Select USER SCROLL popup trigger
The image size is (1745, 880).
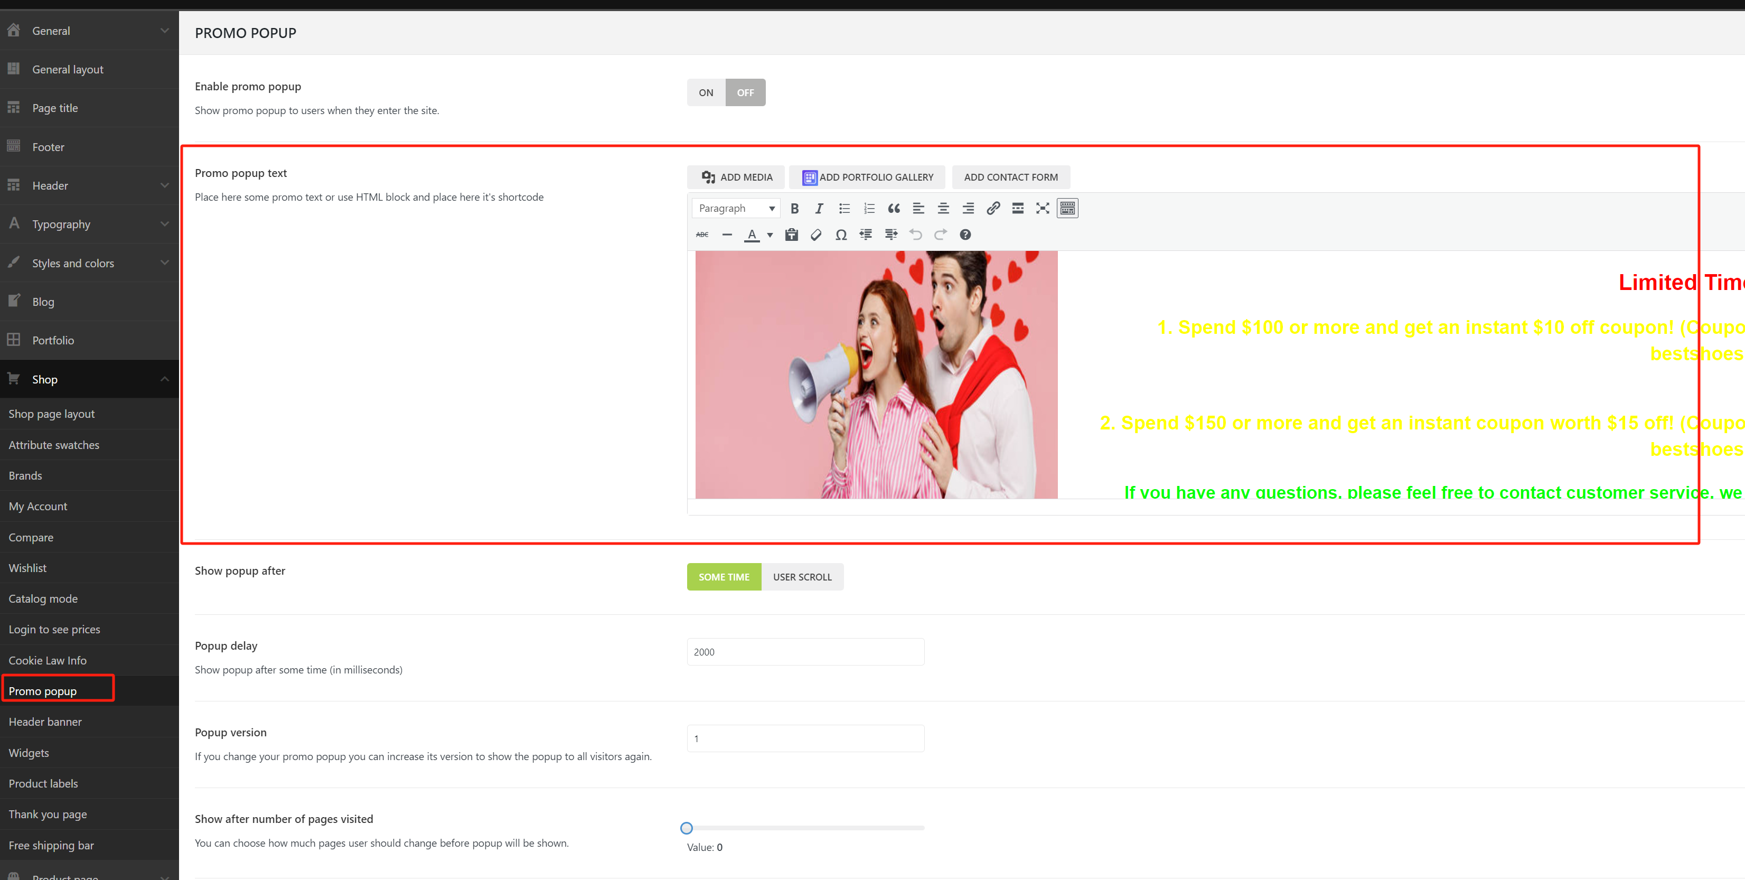pyautogui.click(x=802, y=577)
